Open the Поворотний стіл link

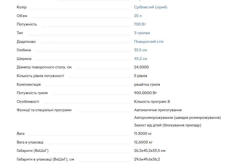149,42
